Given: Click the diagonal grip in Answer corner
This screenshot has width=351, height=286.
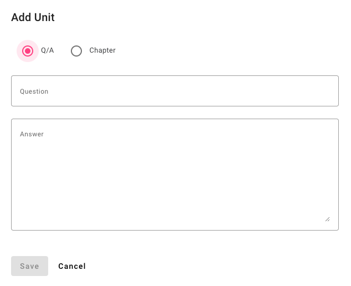Looking at the screenshot, I should pyautogui.click(x=327, y=219).
